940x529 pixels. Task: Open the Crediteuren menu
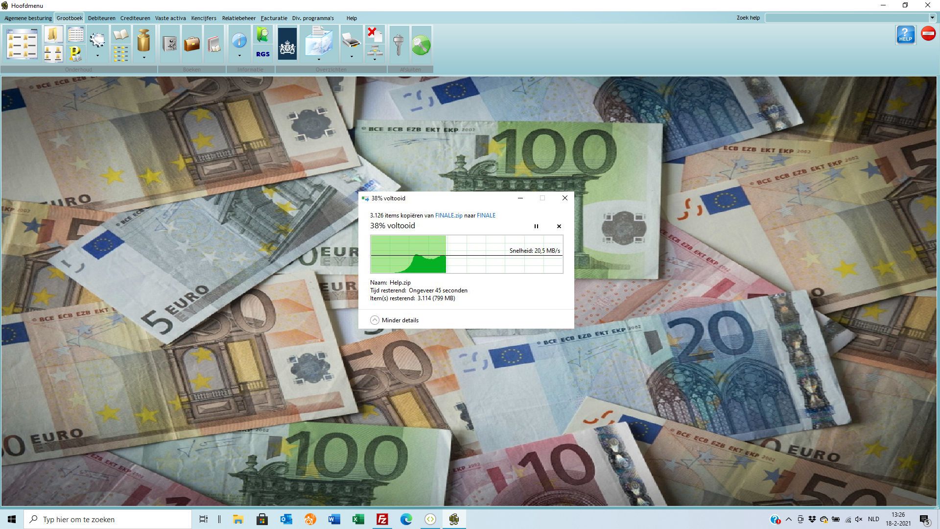(x=135, y=18)
